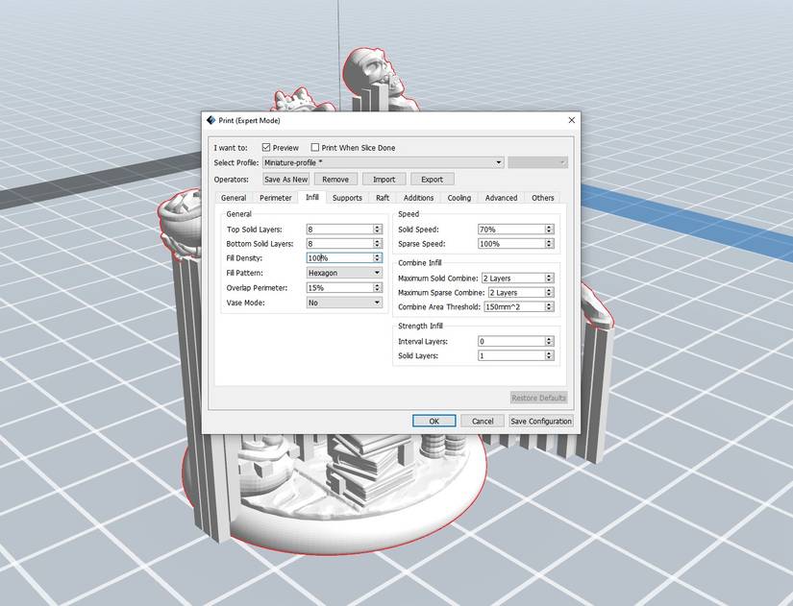Open the Fill Pattern Hexagon dropdown

[x=344, y=273]
